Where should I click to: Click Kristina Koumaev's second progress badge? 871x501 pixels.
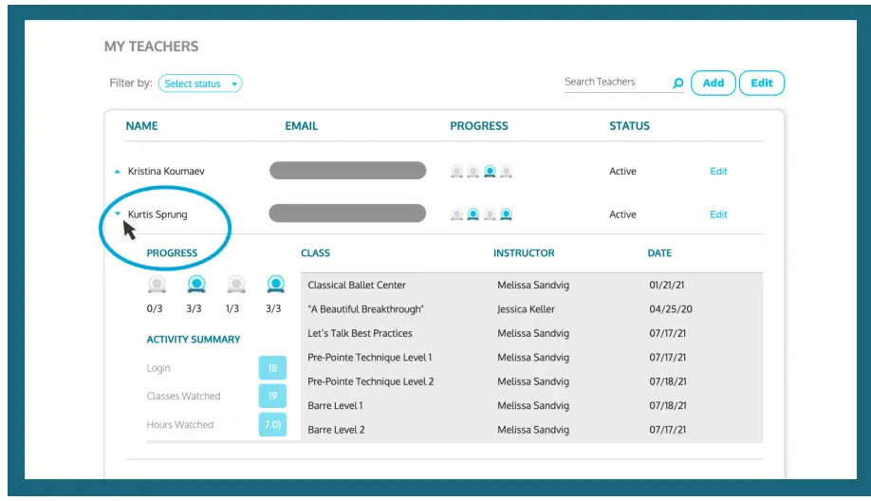coord(473,172)
